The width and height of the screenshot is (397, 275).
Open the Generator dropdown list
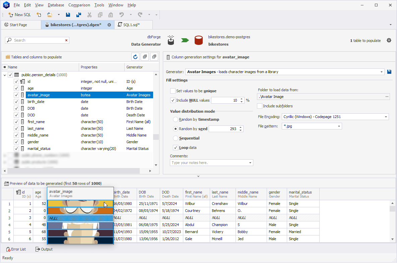pyautogui.click(x=382, y=72)
